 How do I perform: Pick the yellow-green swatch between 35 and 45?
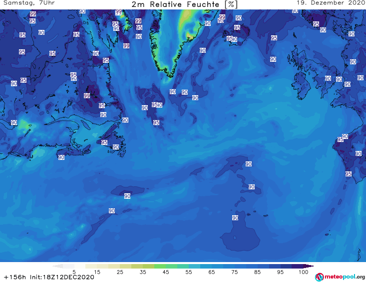pos(148,266)
